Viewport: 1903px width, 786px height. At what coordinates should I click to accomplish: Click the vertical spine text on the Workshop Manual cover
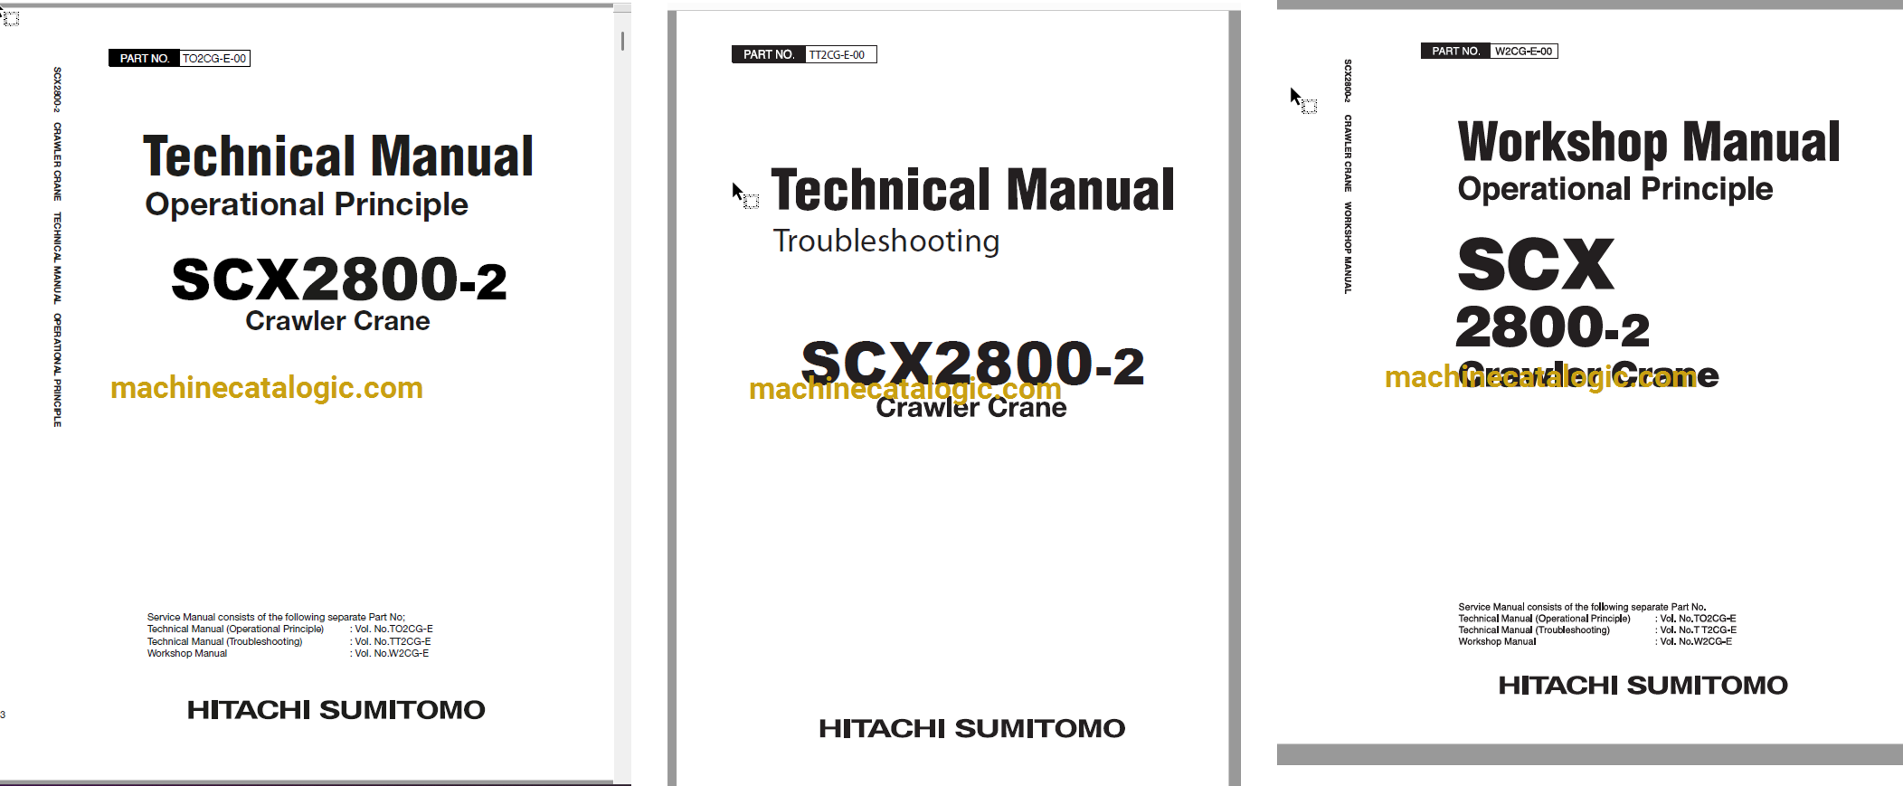point(1348,176)
